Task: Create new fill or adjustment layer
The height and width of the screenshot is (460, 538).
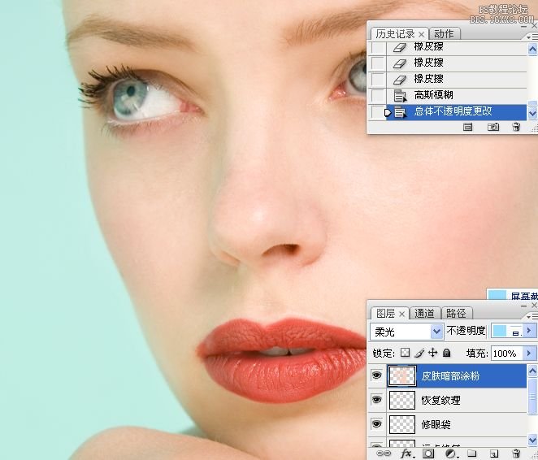Action: click(450, 453)
